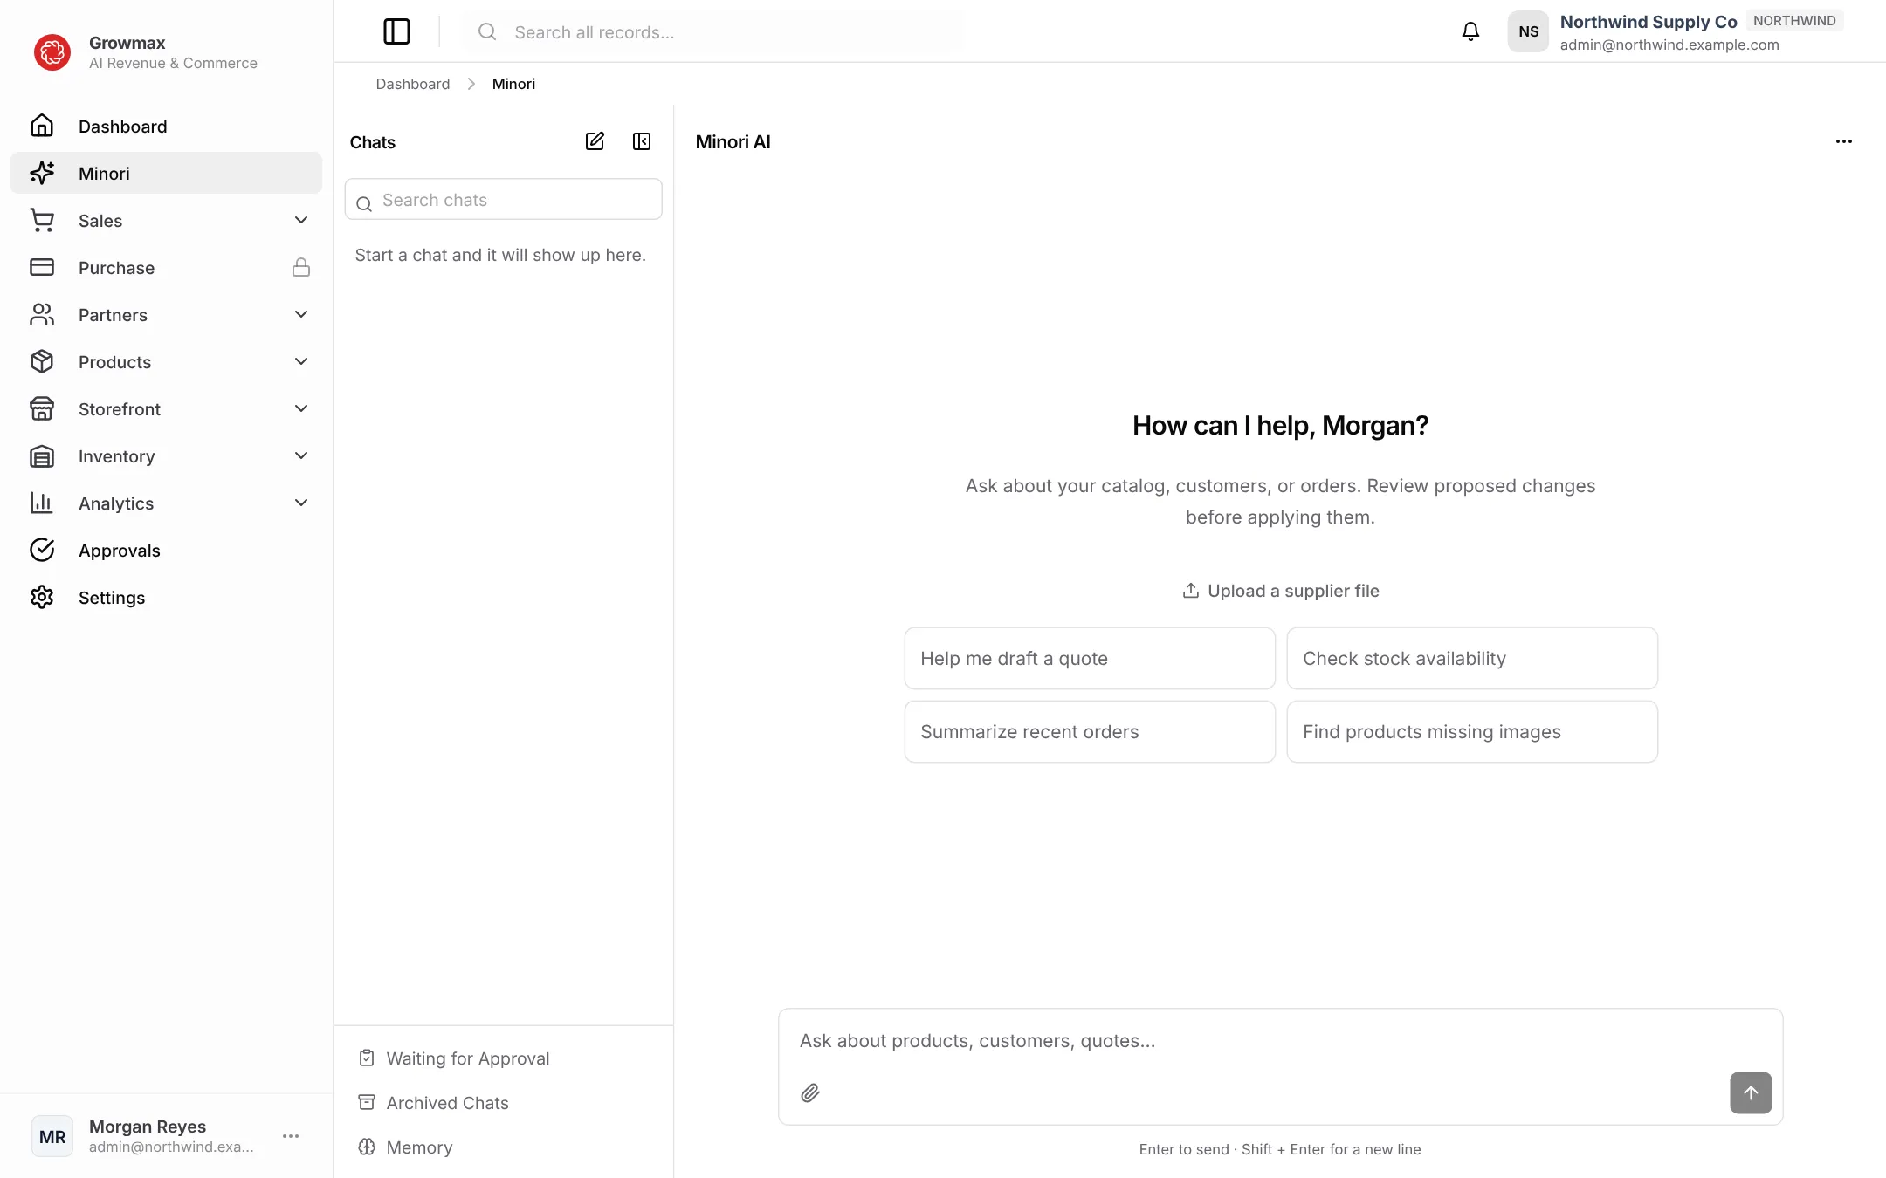Viewport: 1886px width, 1178px height.
Task: Expand the Partners menu chevron
Action: tap(301, 314)
